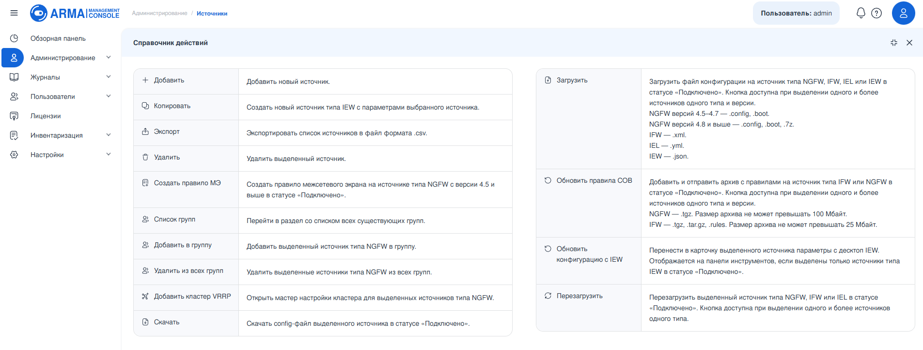Expand the Журналы menu chevron
This screenshot has height=350, width=923.
(109, 77)
